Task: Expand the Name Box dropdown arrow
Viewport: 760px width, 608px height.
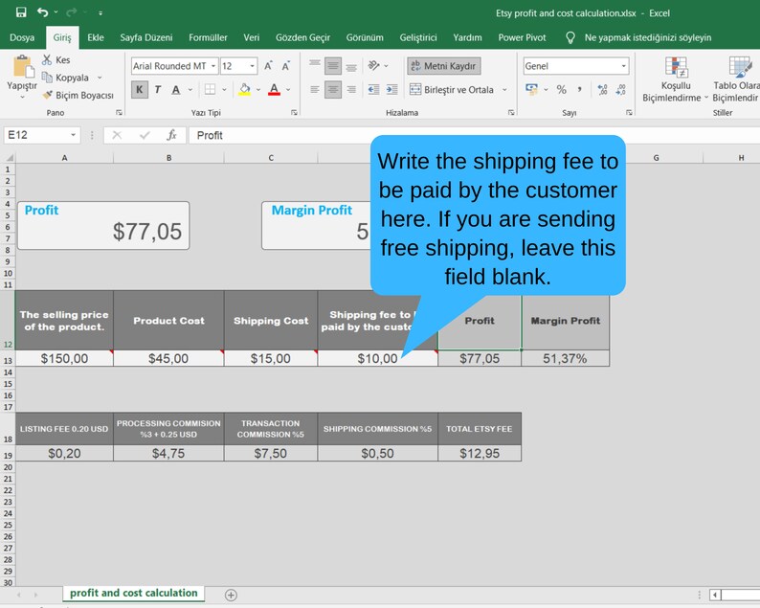Action: [73, 135]
